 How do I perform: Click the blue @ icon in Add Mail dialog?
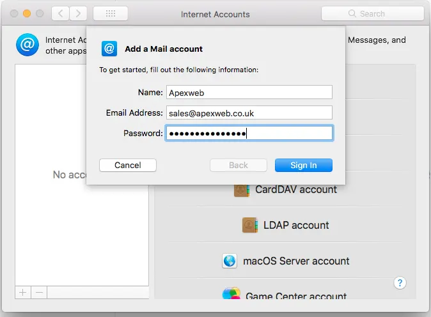coord(109,49)
